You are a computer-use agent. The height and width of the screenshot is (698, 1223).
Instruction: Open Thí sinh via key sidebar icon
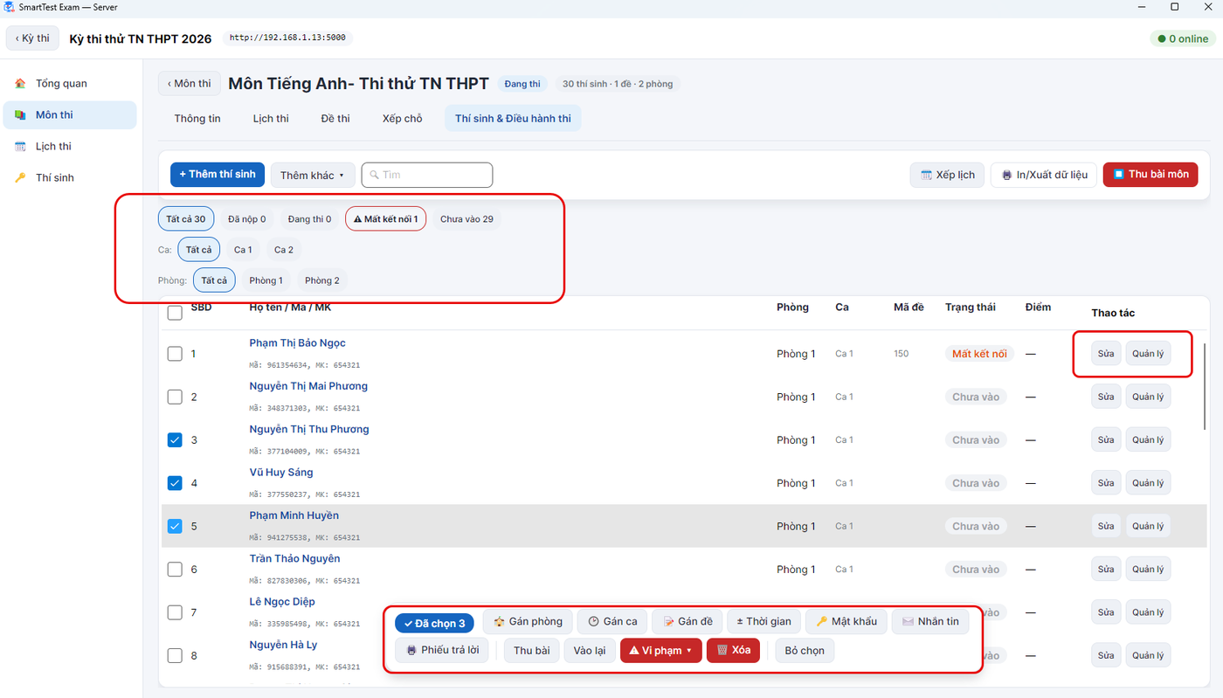pyautogui.click(x=21, y=177)
